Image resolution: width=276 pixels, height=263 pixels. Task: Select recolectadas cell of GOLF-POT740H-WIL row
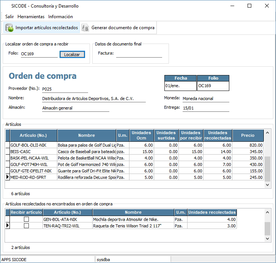click(218, 164)
